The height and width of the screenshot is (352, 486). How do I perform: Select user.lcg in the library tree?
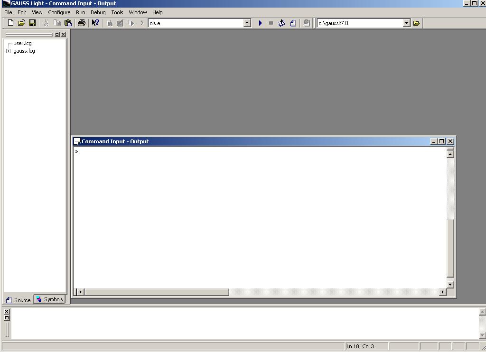(22, 43)
